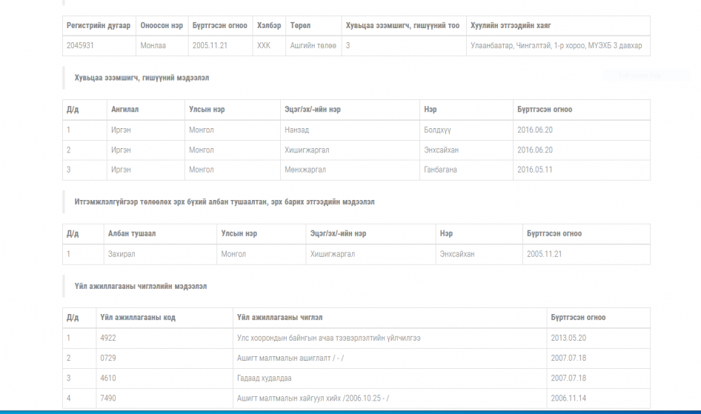Select the 2013.05.20 date cell
Image resolution: width=701 pixels, height=414 pixels.
coord(568,338)
